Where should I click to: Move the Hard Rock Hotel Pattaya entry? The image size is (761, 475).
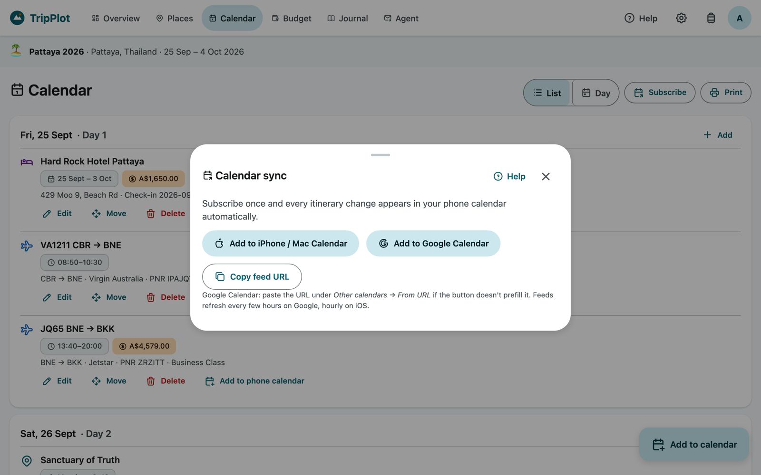109,213
